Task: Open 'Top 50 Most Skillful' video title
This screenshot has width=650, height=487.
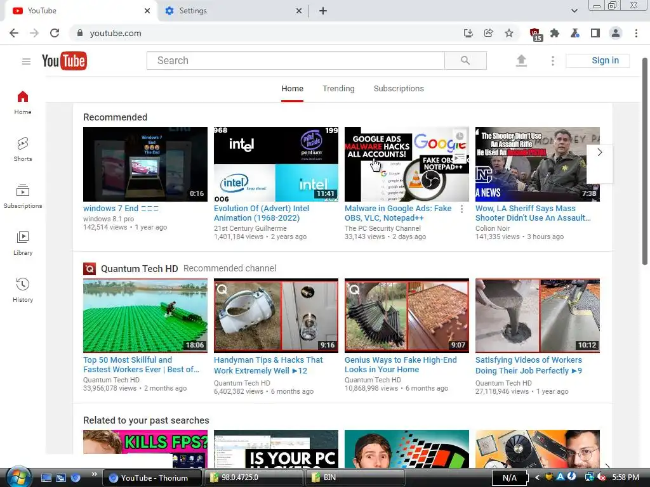Action: pyautogui.click(x=141, y=365)
